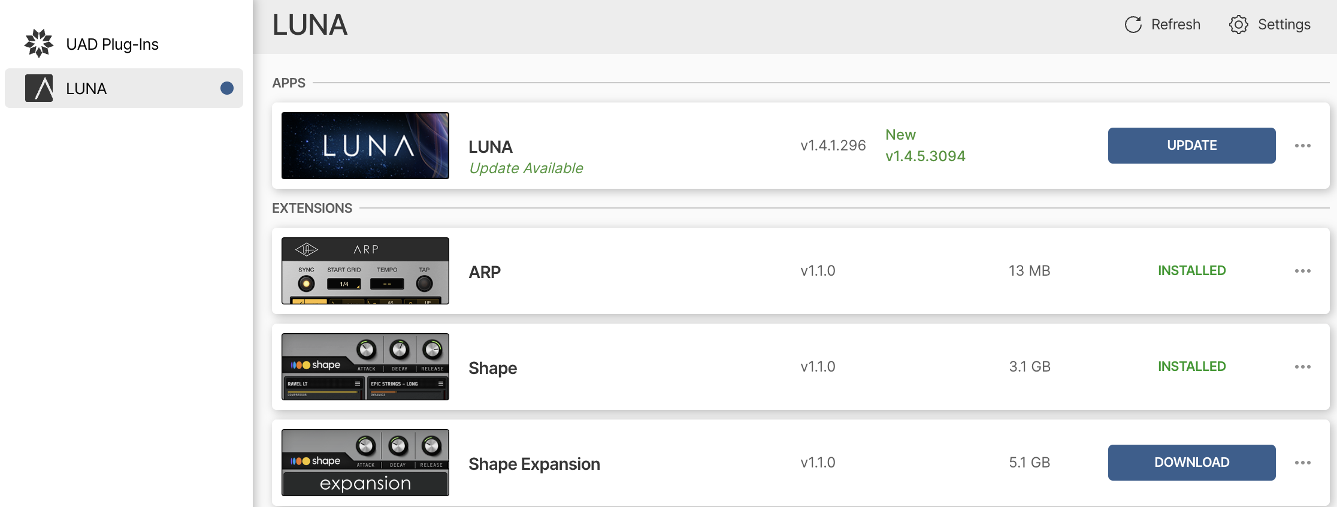Open Settings via the gear icon

pyautogui.click(x=1238, y=25)
